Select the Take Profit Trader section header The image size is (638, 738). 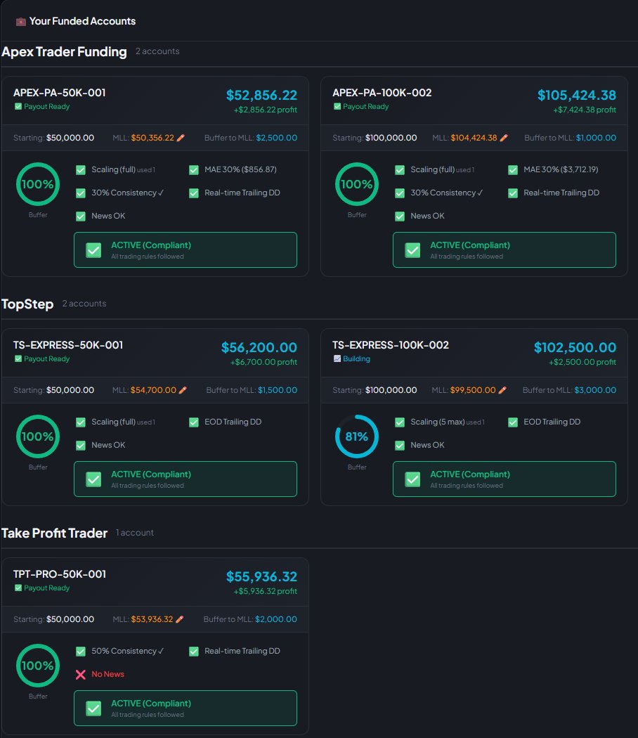point(55,533)
